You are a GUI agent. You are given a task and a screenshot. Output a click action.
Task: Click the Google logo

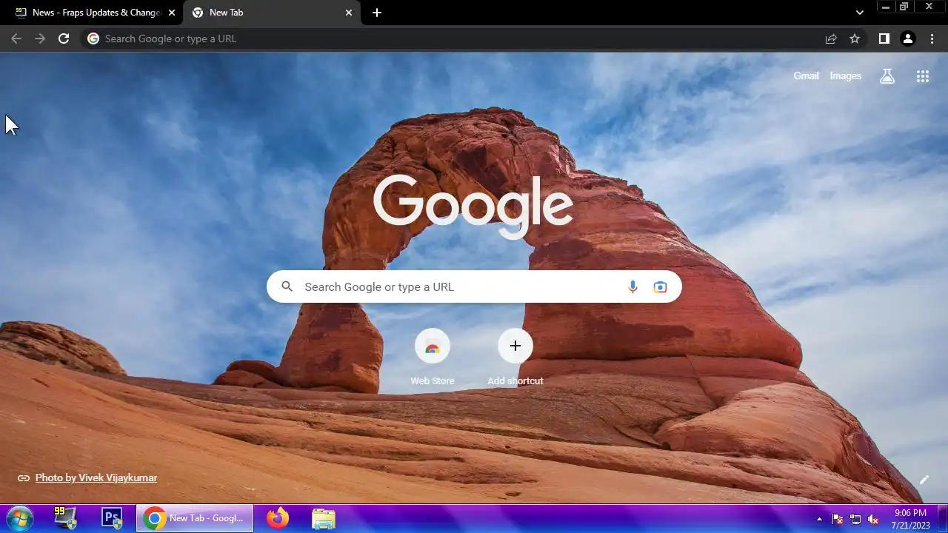tap(473, 206)
